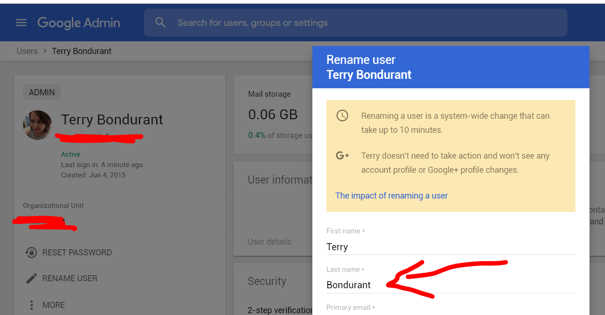Viewport: 605px width, 315px height.
Task: Click the search magnifier icon
Action: coord(160,23)
